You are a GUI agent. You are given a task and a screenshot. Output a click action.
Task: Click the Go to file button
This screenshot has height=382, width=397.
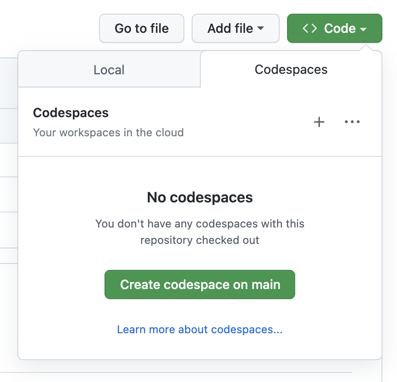(141, 28)
